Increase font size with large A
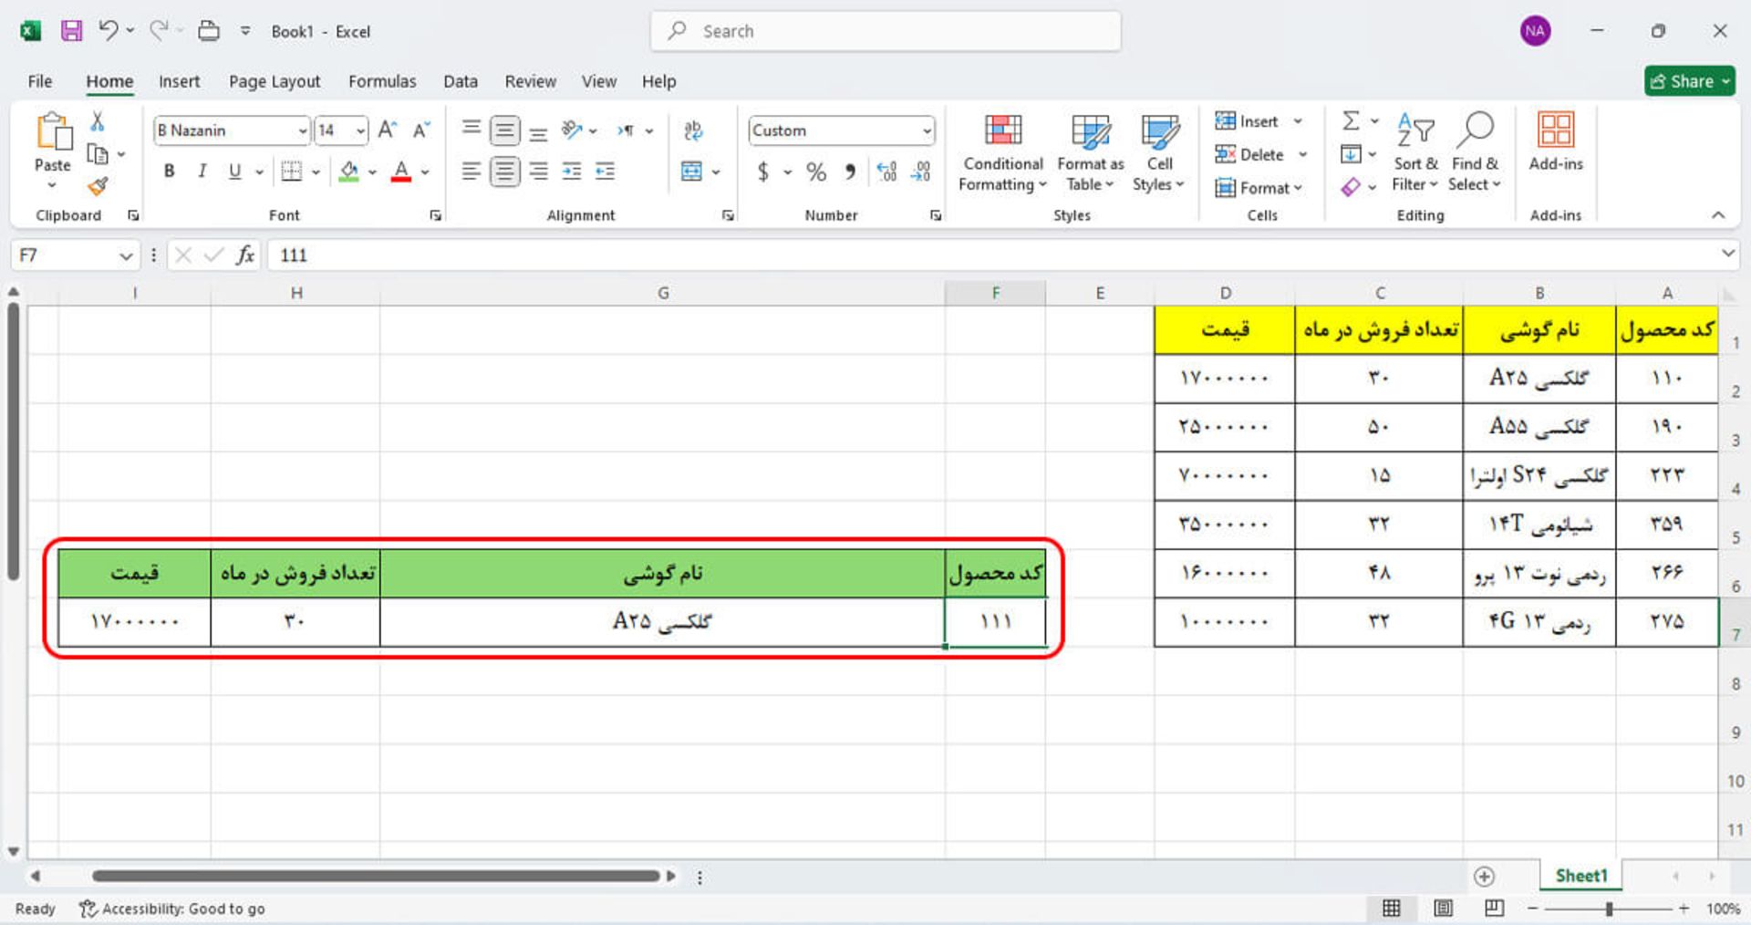The width and height of the screenshot is (1751, 925). (x=388, y=130)
